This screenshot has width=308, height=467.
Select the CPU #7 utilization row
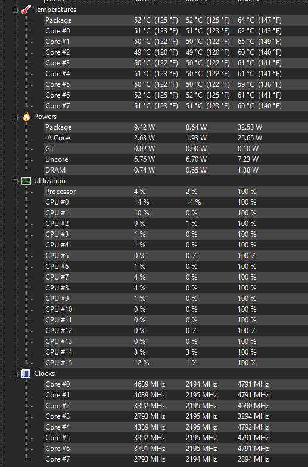point(176,277)
